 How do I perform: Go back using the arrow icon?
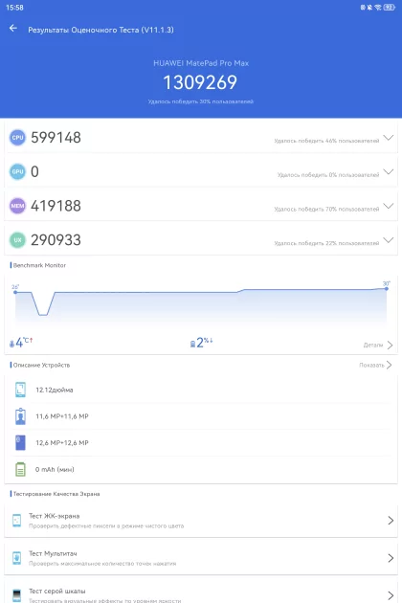pyautogui.click(x=13, y=29)
